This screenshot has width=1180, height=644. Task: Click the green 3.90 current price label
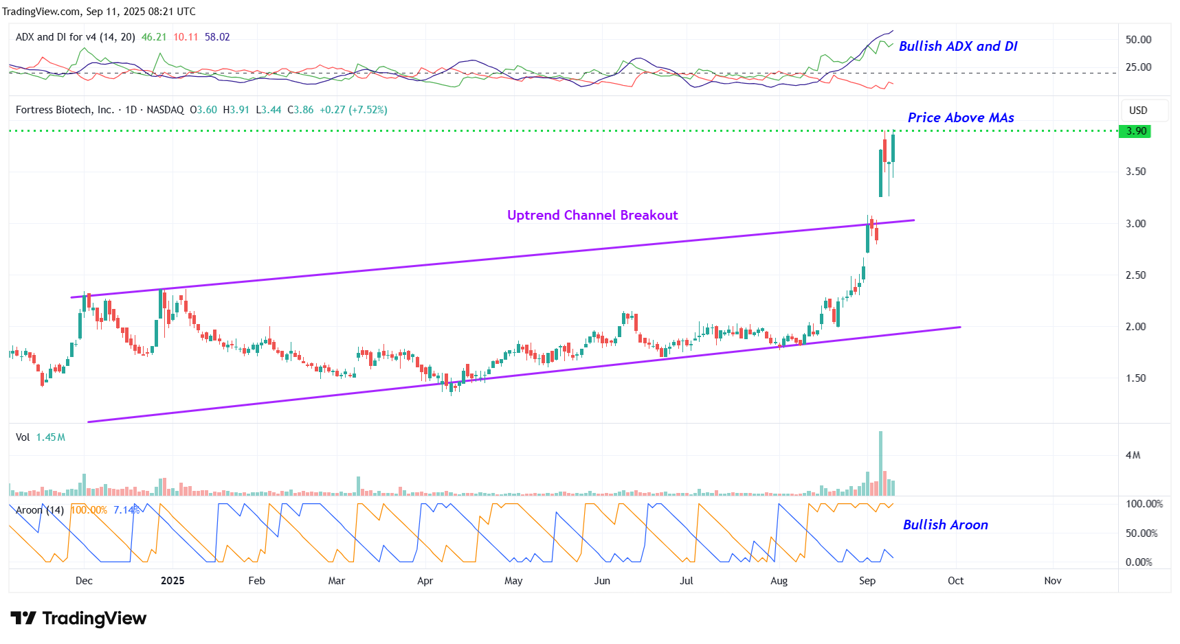pyautogui.click(x=1135, y=131)
